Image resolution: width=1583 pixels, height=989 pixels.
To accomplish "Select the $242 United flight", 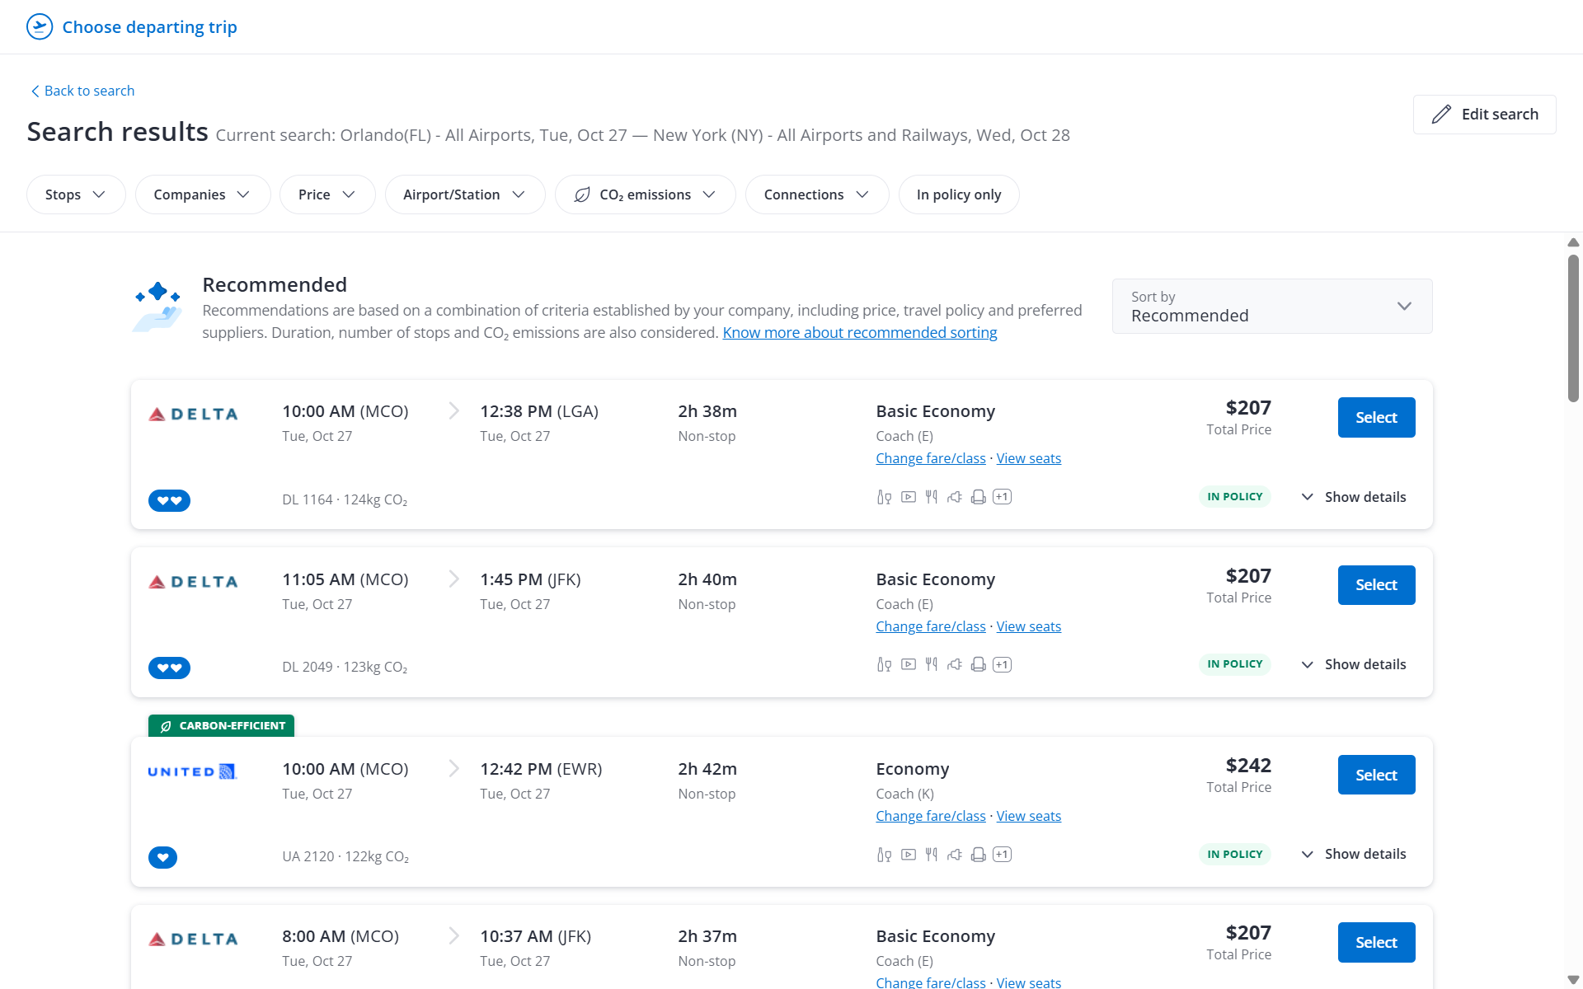I will [1375, 775].
